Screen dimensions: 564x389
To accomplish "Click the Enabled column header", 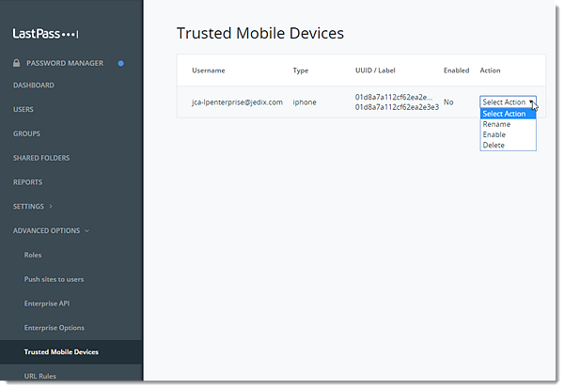I will (456, 70).
